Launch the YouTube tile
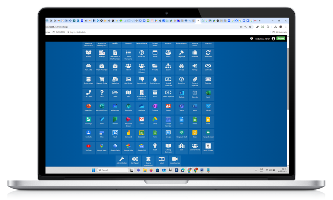This screenshot has height=200, width=333. pos(88,148)
